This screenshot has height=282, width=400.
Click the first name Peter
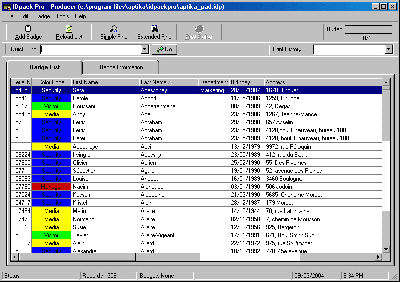[x=79, y=138]
